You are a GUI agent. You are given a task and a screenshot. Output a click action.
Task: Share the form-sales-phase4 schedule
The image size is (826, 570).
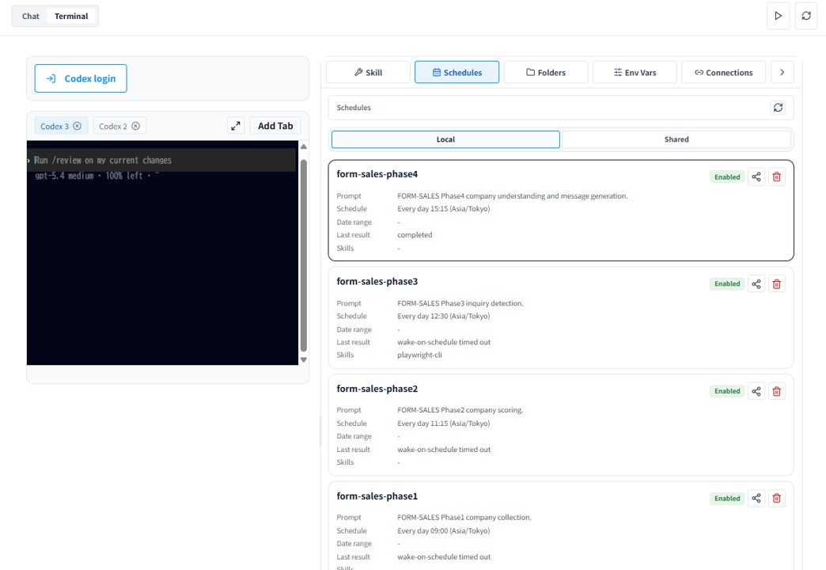[x=756, y=177]
